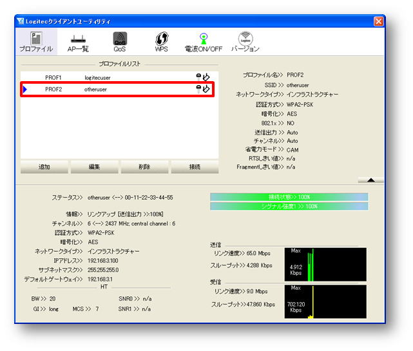Click the 接続 button
Screen dimensions: 413x351
point(195,167)
